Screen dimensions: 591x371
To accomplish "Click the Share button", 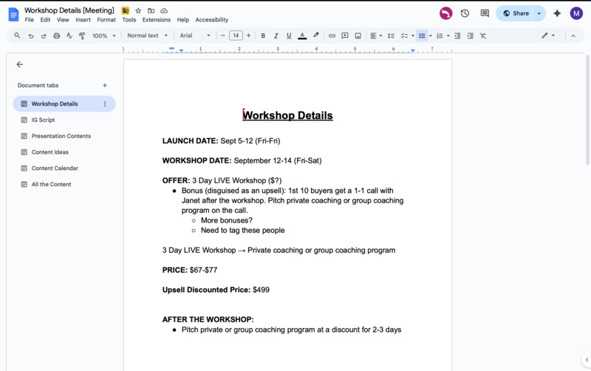I will click(x=514, y=13).
